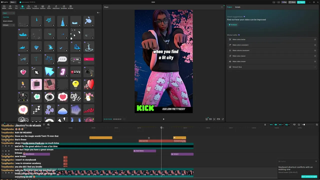This screenshot has height=180, width=320.
Task: Open the Player panel hamburger menu
Action: coord(222,7)
